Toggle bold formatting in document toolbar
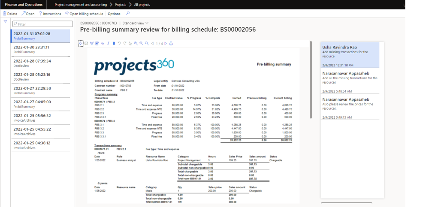Image resolution: width=429 pixels, height=207 pixels. point(114,43)
